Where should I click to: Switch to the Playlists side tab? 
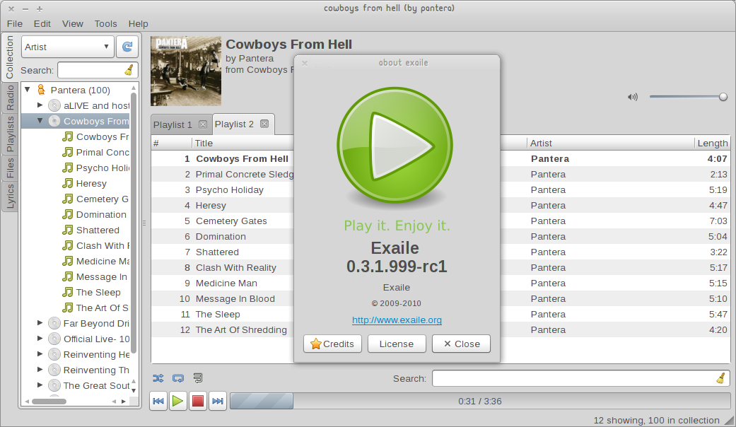(x=10, y=134)
